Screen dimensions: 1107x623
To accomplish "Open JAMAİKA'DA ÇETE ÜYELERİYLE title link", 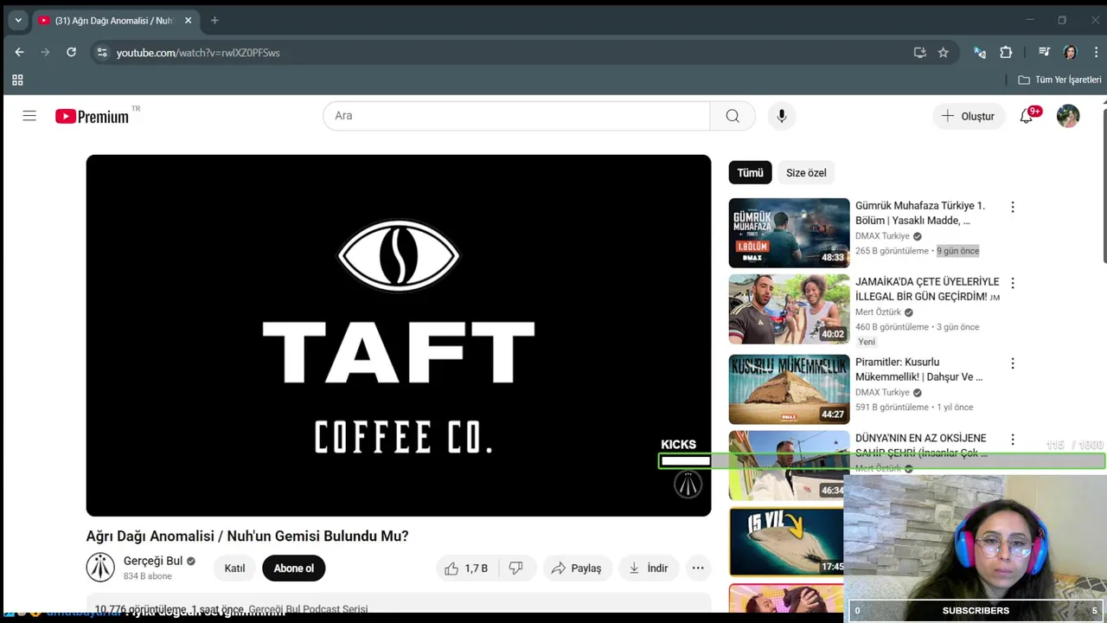I will (927, 289).
